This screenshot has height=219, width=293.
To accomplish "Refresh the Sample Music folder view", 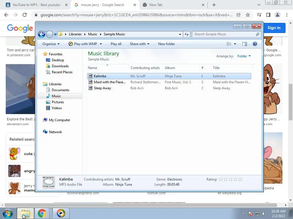I will (x=187, y=34).
